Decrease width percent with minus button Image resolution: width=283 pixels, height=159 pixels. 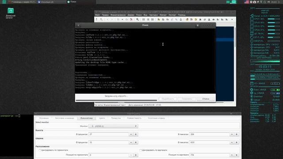coord(131,142)
